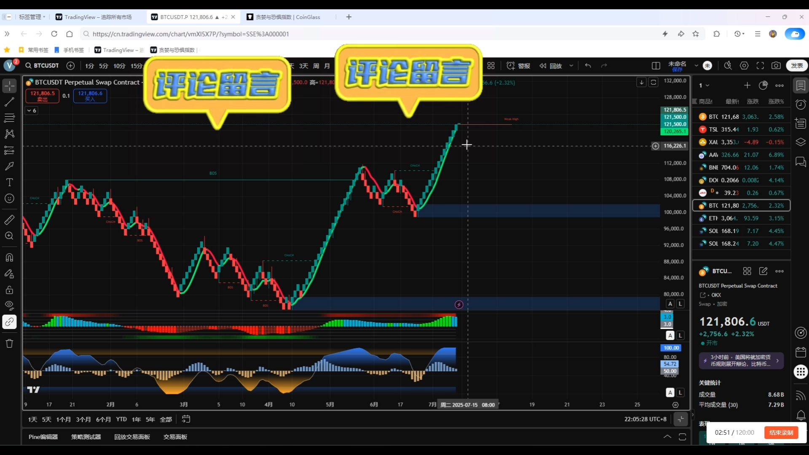Click the 121,806.5 sell button
The image size is (809, 455).
(x=42, y=96)
